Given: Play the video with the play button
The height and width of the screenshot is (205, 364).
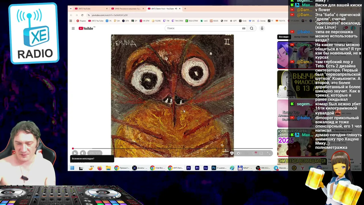Looking at the screenshot, I should pos(75,153).
